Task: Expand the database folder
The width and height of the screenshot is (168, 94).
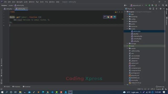Action: click(127, 21)
